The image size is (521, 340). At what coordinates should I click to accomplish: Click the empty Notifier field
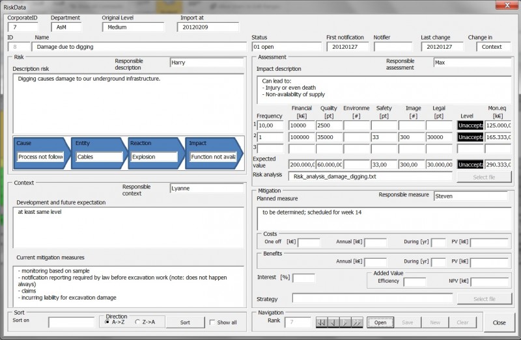tap(393, 47)
